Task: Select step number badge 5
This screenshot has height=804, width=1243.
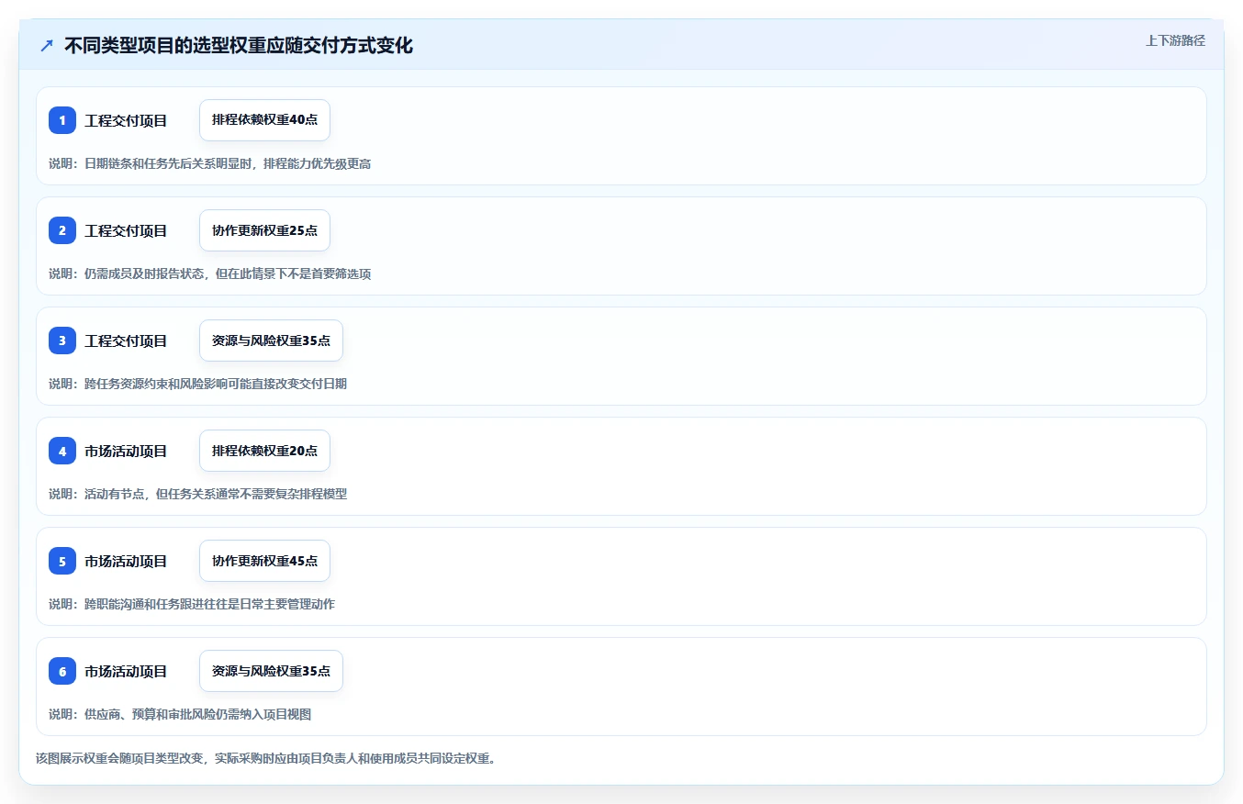Action: click(62, 561)
